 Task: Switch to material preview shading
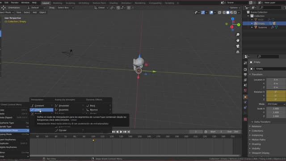231,13
